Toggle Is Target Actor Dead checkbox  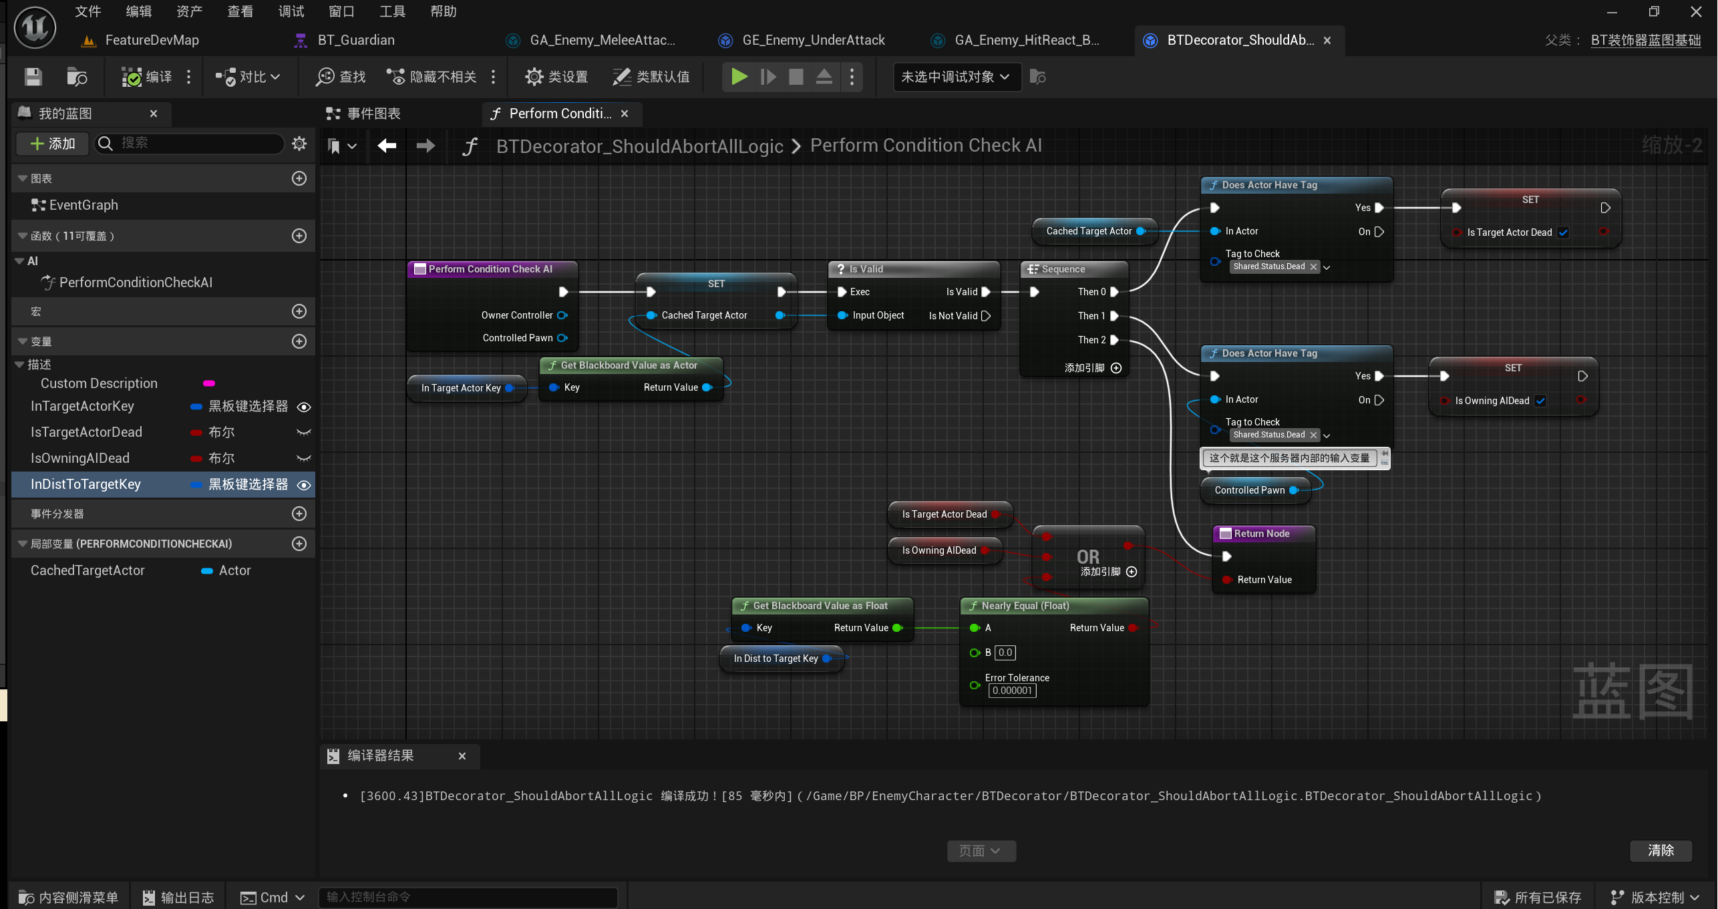coord(1563,232)
